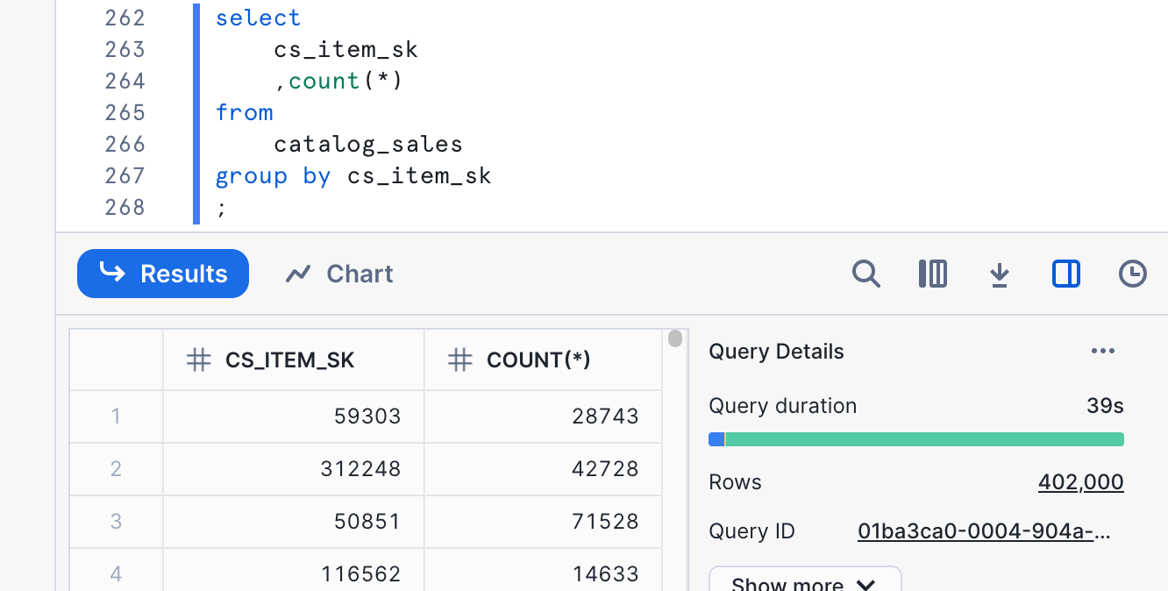Open the Query Details three-dot menu

pos(1102,352)
